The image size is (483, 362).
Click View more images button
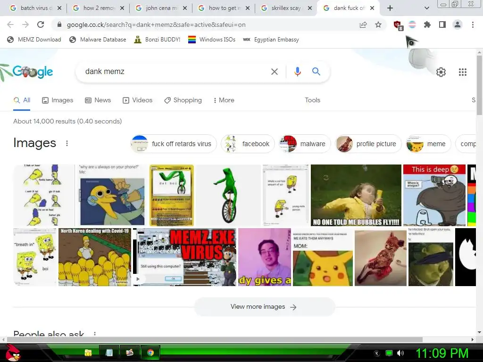pyautogui.click(x=264, y=307)
